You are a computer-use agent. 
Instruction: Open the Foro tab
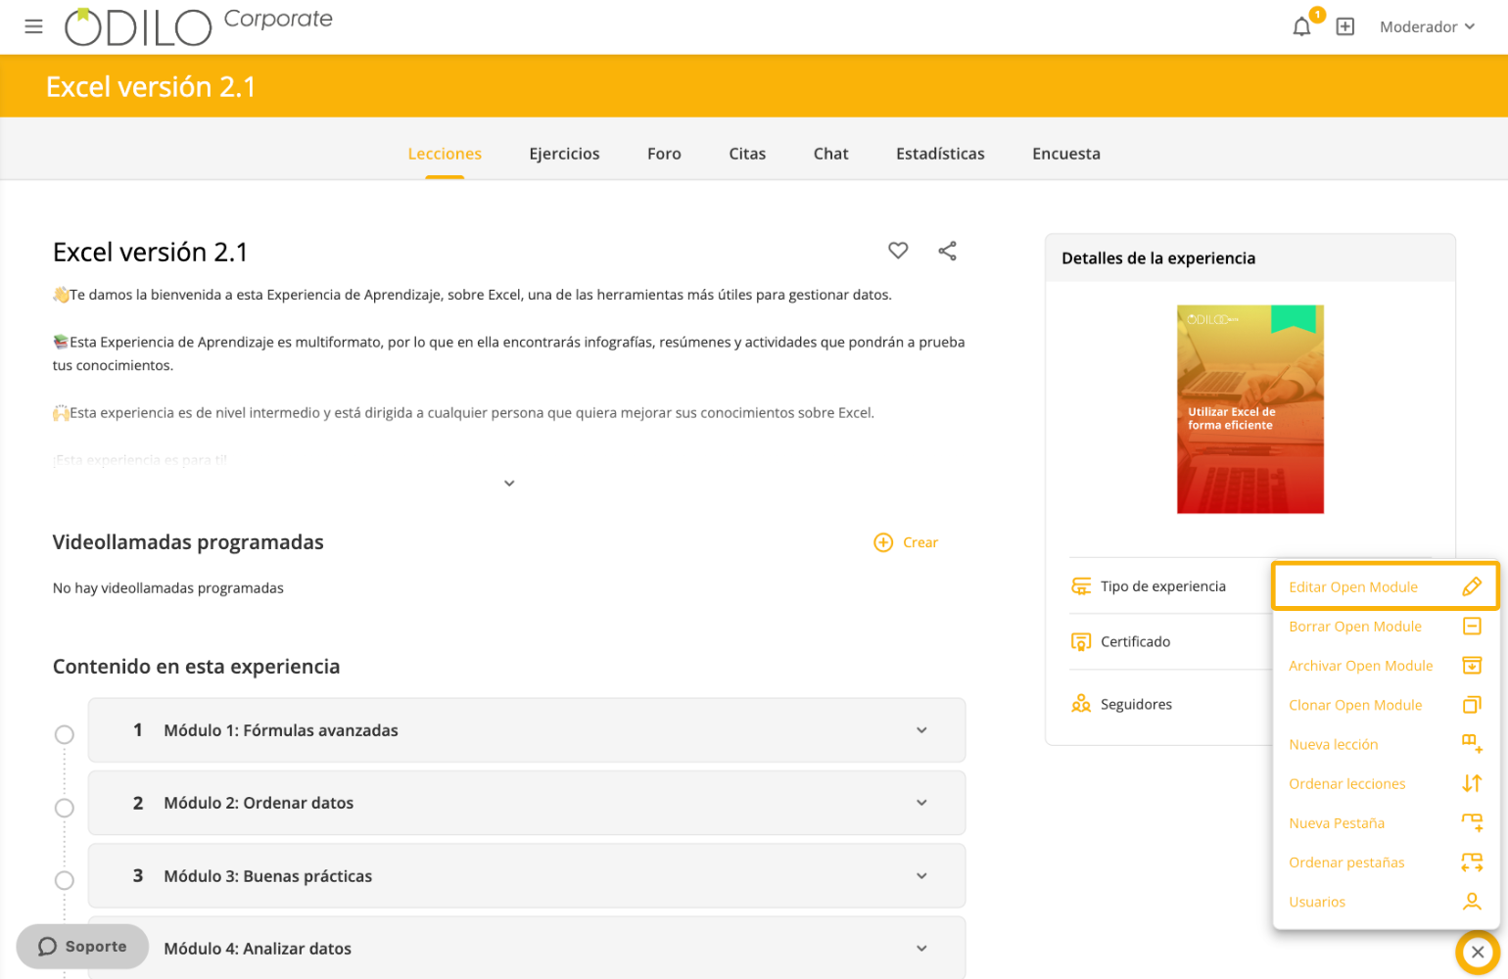(664, 154)
